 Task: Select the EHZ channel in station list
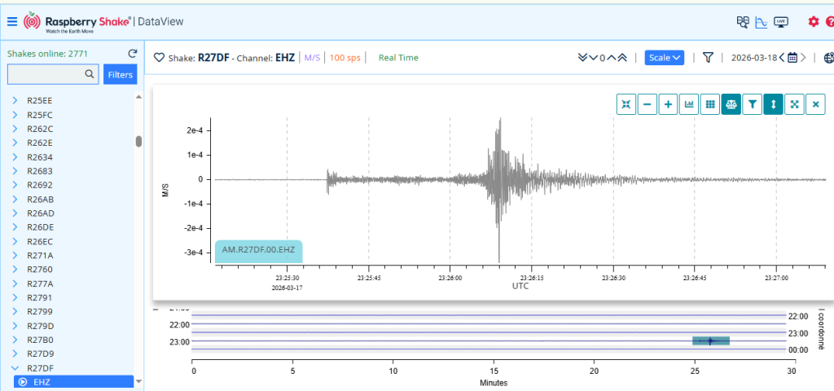[x=41, y=381]
